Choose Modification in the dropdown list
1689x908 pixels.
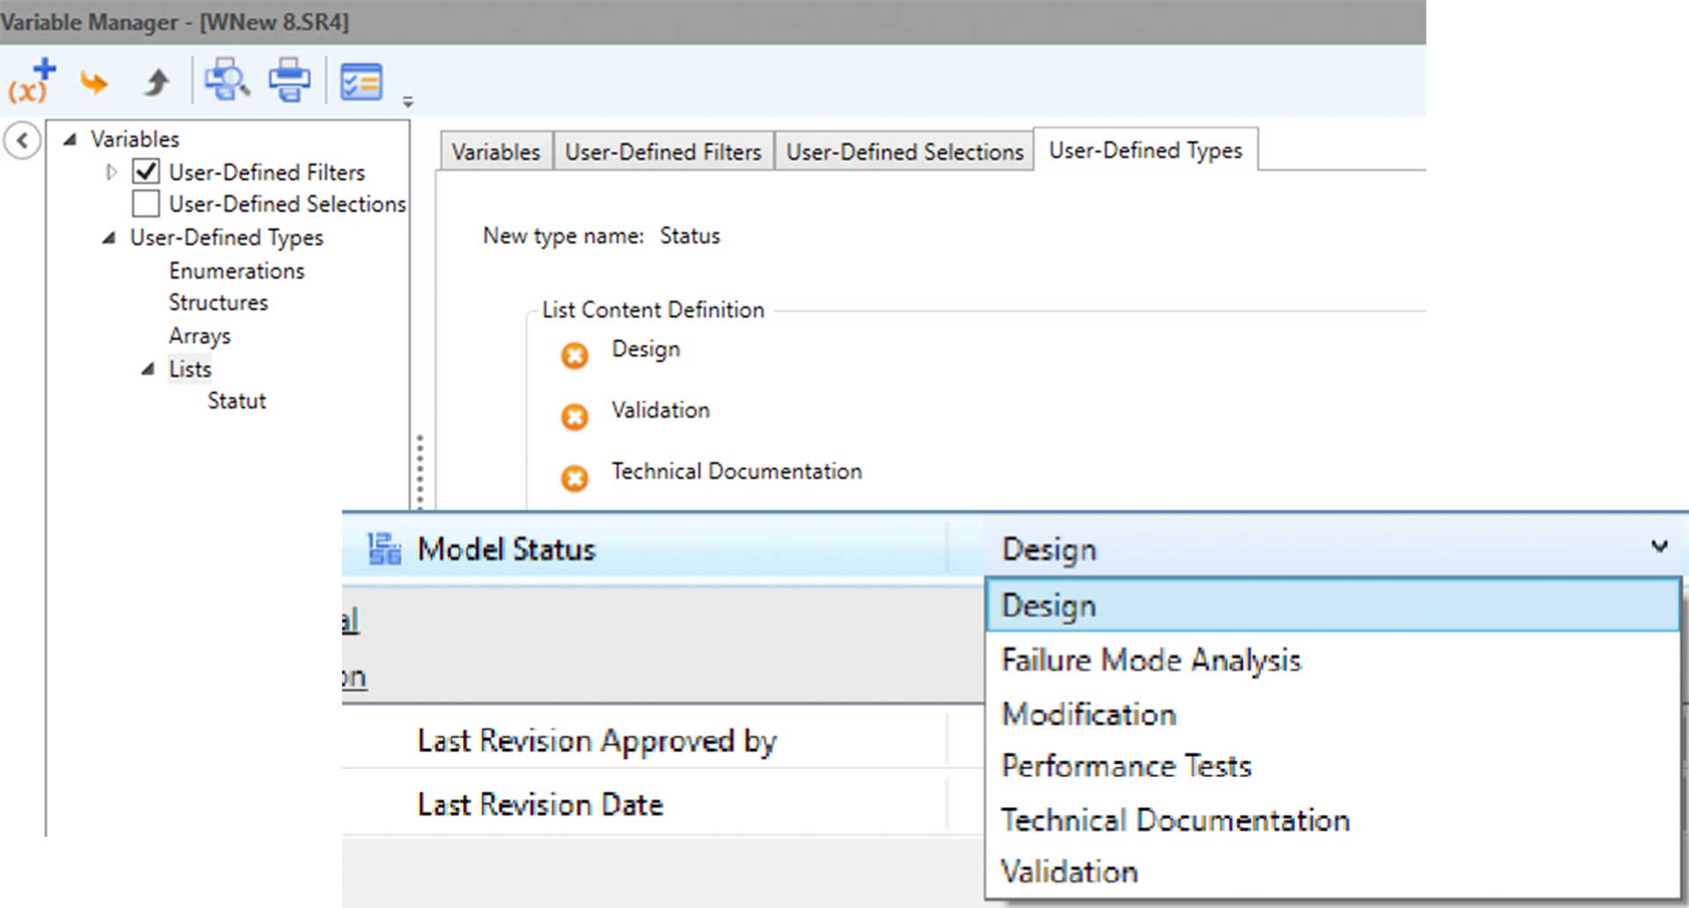click(1333, 713)
